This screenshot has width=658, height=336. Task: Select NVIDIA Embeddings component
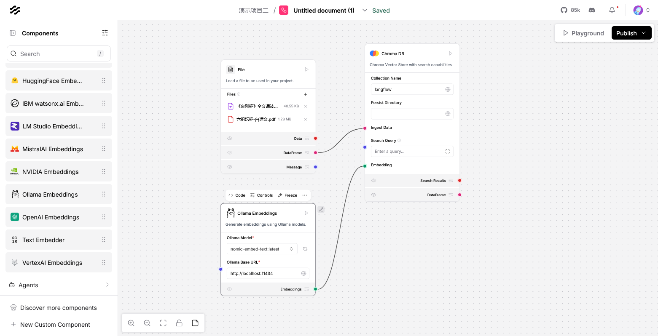[x=59, y=171]
